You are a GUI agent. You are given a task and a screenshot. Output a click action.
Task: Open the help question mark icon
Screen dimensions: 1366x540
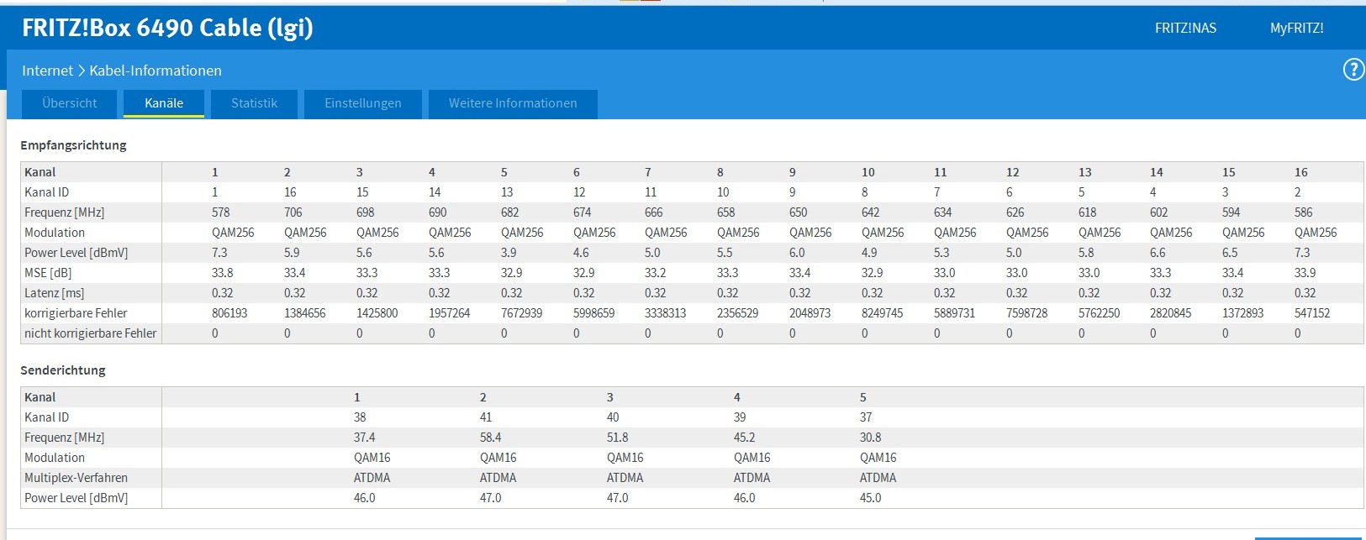(x=1353, y=70)
